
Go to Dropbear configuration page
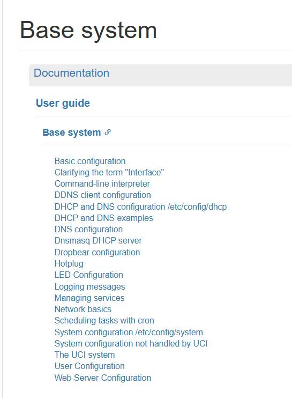tap(98, 253)
